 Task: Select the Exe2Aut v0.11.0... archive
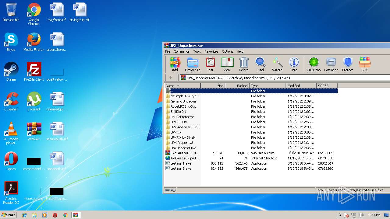click(251, 153)
